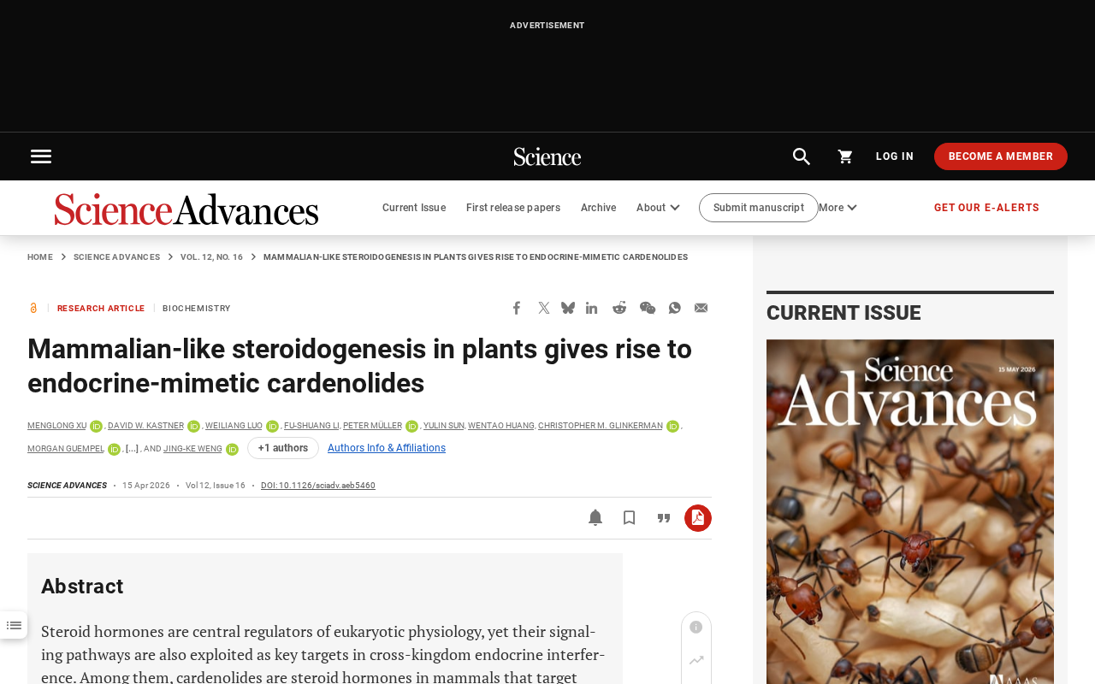The height and width of the screenshot is (684, 1095).
Task: Open author Weiliang Luo
Action: pyautogui.click(x=234, y=426)
